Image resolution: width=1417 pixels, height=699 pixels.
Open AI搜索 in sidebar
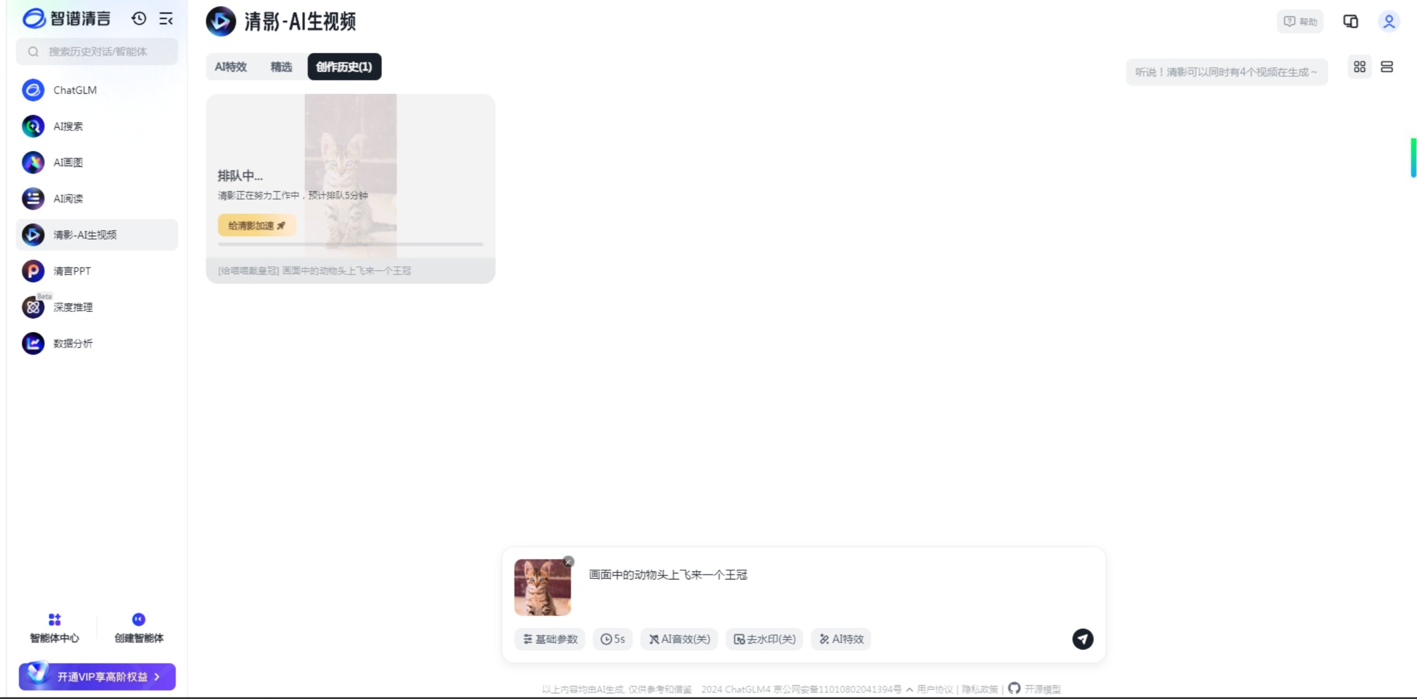[67, 126]
